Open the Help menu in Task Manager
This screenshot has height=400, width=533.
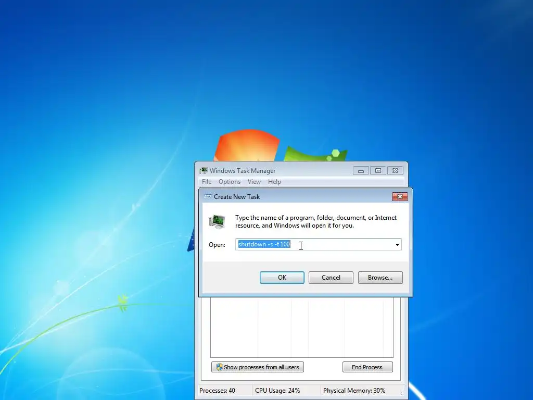tap(274, 182)
